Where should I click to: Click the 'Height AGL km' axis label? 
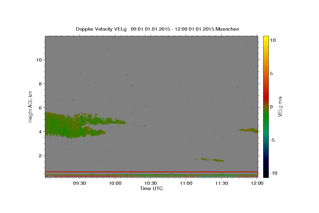click(31, 107)
